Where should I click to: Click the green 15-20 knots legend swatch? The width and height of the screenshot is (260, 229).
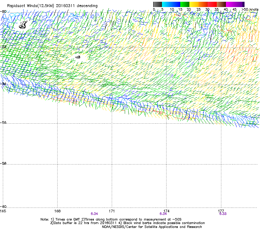click(x=185, y=4)
